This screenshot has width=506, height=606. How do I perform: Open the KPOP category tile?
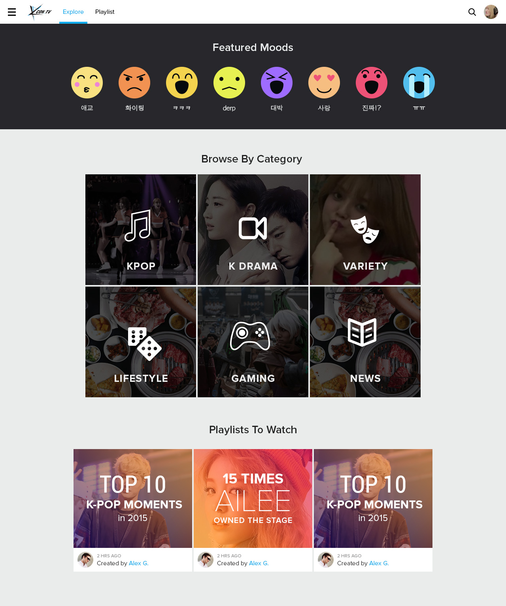(141, 230)
